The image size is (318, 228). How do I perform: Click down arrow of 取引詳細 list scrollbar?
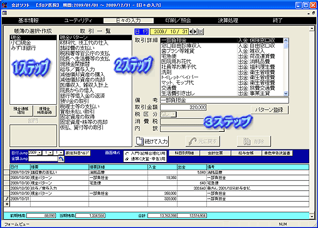[x=286, y=94]
